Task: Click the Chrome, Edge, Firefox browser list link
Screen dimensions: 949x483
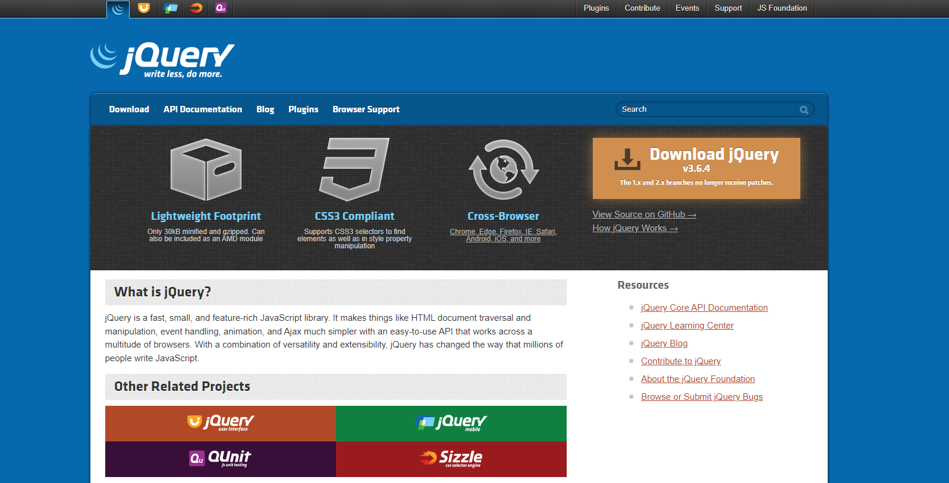Action: click(x=503, y=235)
